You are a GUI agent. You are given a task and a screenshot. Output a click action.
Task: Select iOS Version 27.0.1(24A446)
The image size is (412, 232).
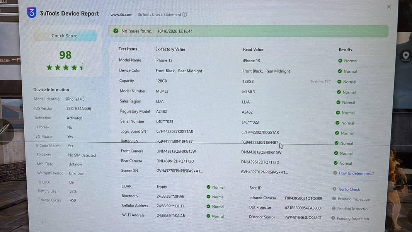(x=78, y=109)
